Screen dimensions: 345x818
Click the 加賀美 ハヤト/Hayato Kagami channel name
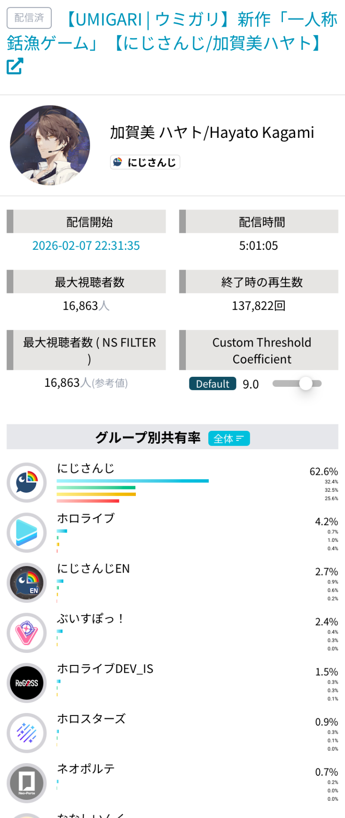(x=212, y=133)
